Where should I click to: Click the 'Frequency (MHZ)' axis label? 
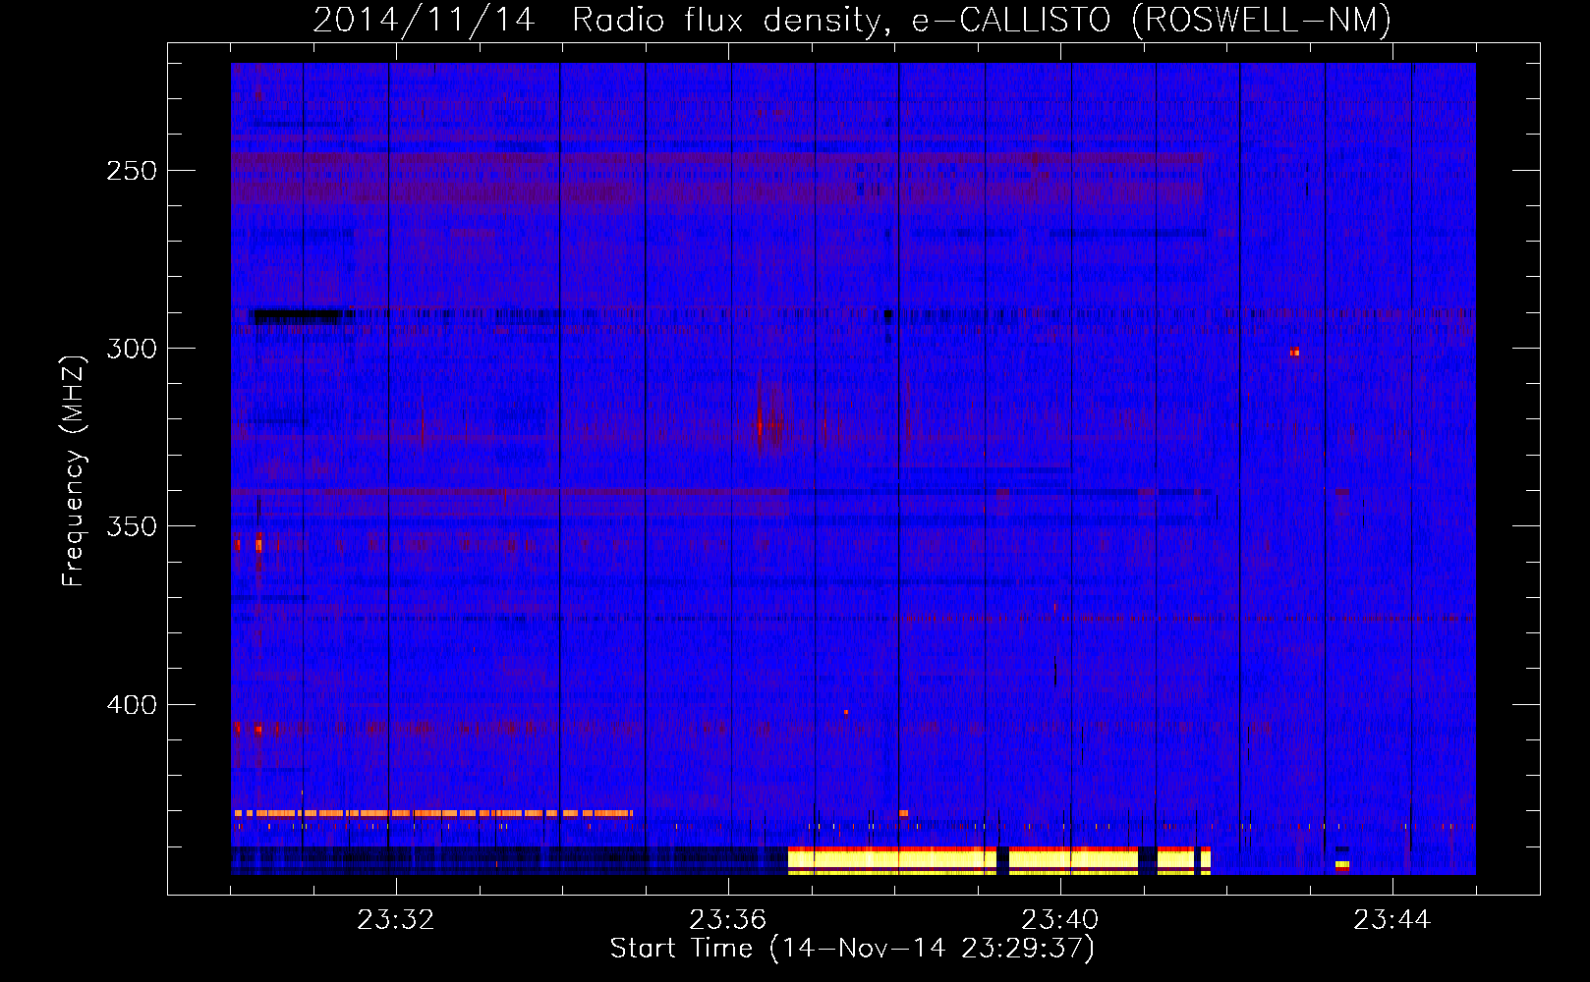74,471
